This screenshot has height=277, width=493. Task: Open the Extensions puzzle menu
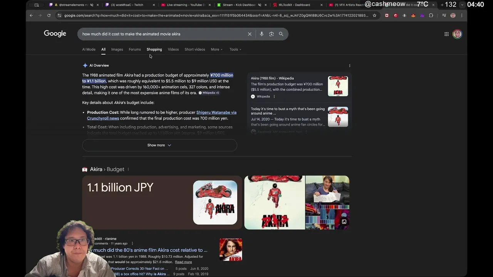(431, 15)
